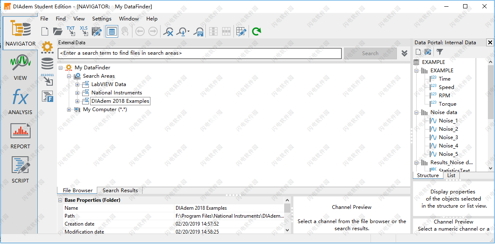Click the Path property value

(230, 216)
